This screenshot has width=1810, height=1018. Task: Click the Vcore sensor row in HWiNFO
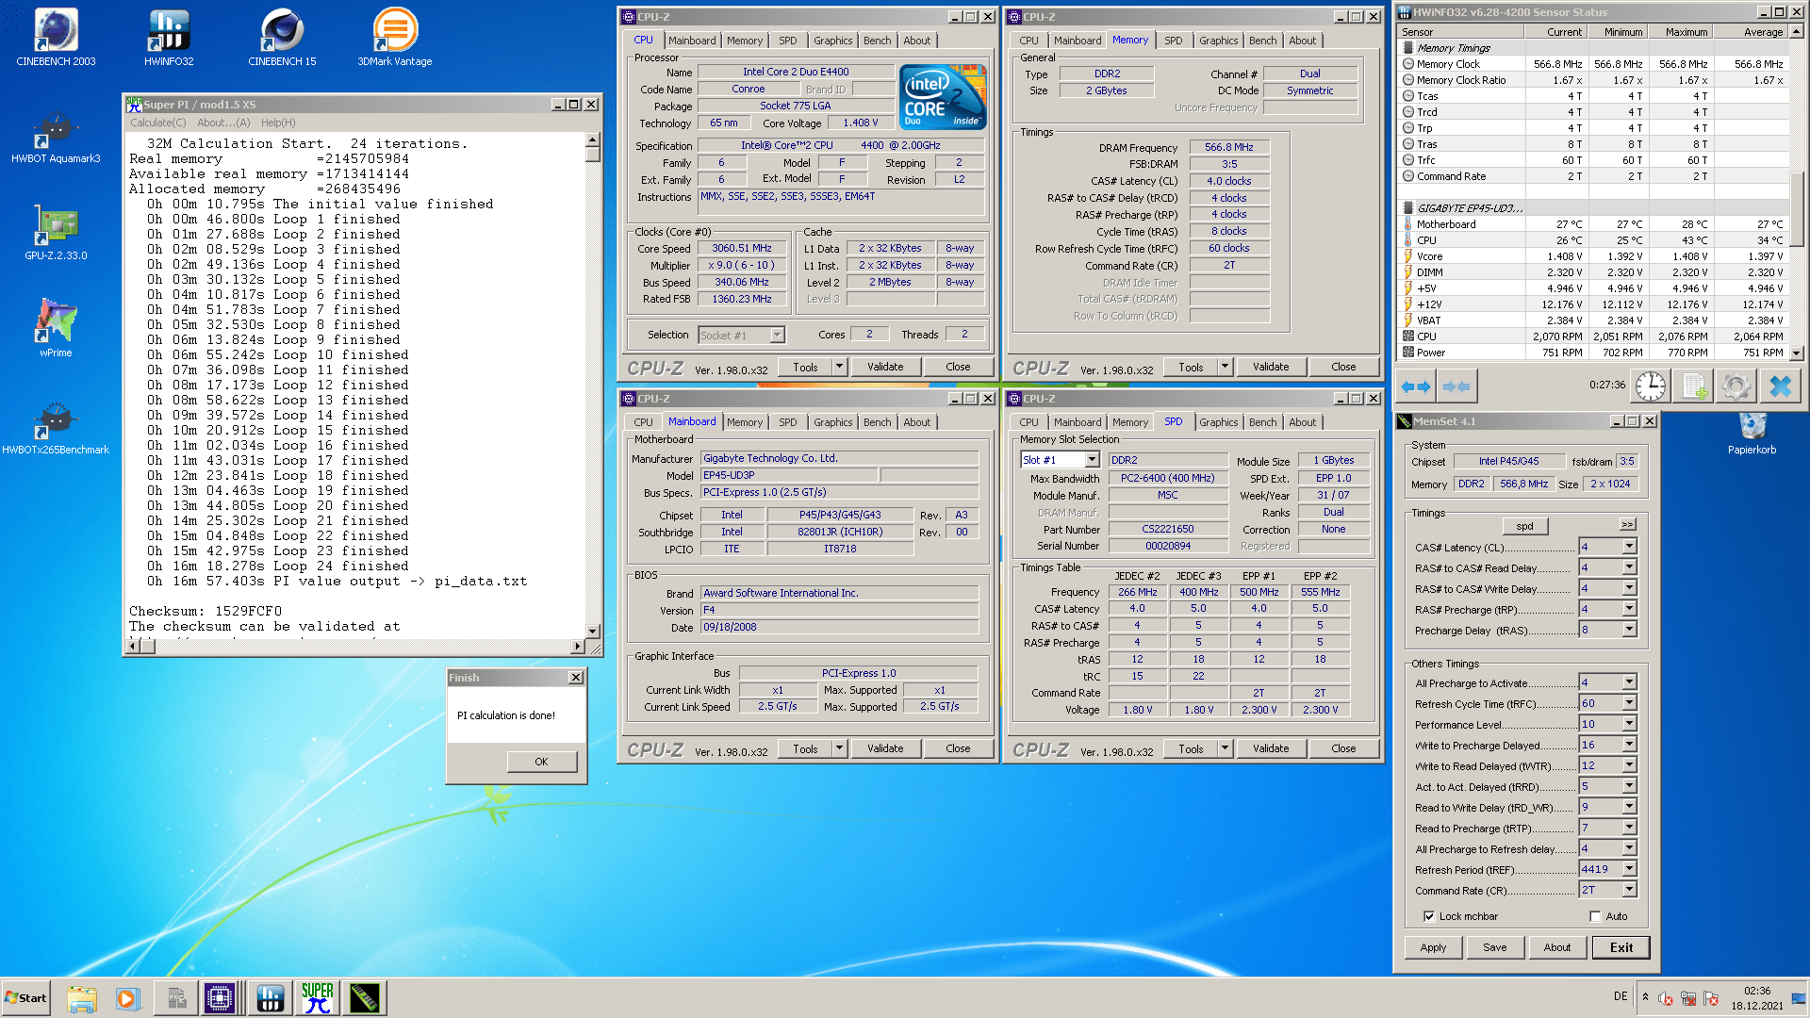(1593, 256)
